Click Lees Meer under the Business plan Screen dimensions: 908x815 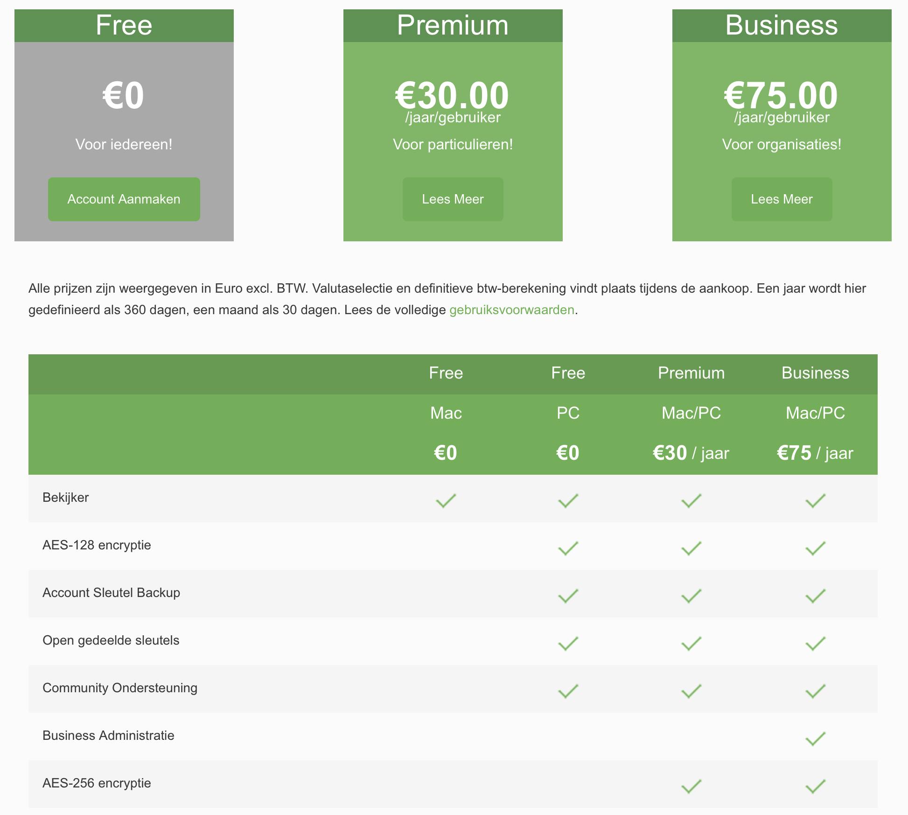coord(782,199)
